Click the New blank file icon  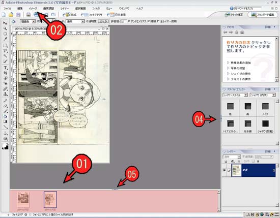click(x=4, y=15)
